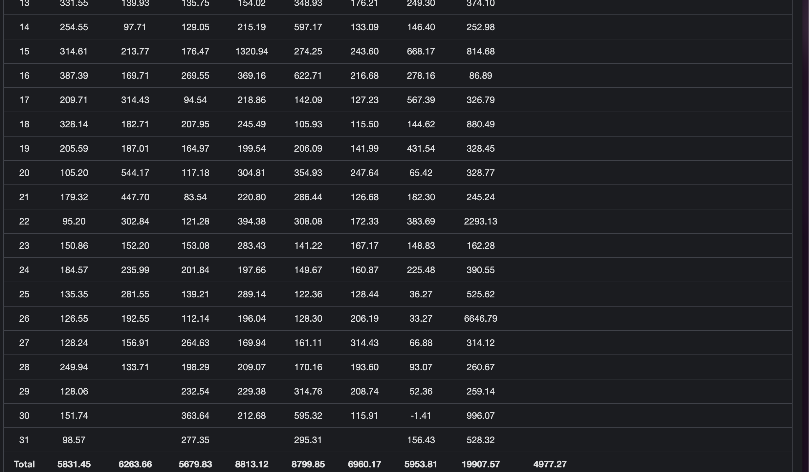The image size is (809, 472).
Task: Click the 544.17 value in row 20
Action: [x=135, y=173]
